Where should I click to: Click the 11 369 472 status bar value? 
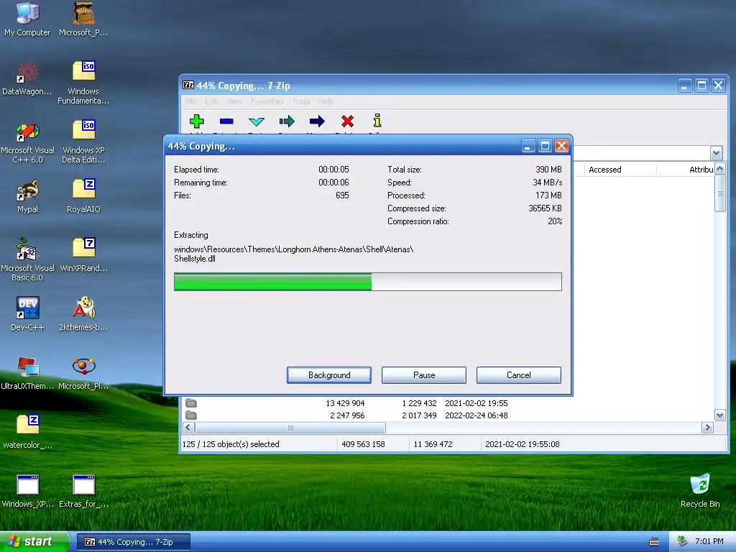(x=433, y=444)
